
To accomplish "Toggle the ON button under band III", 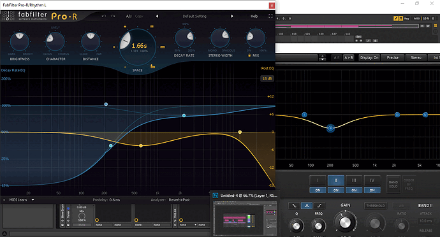I will point(354,190).
